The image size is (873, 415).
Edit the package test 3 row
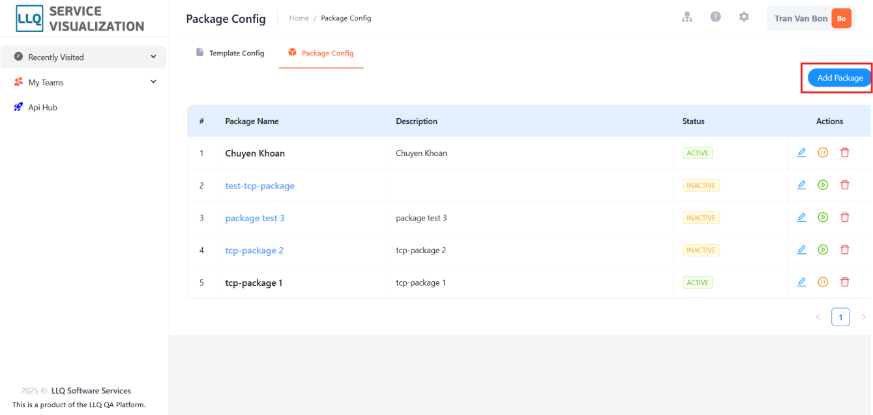pos(802,217)
